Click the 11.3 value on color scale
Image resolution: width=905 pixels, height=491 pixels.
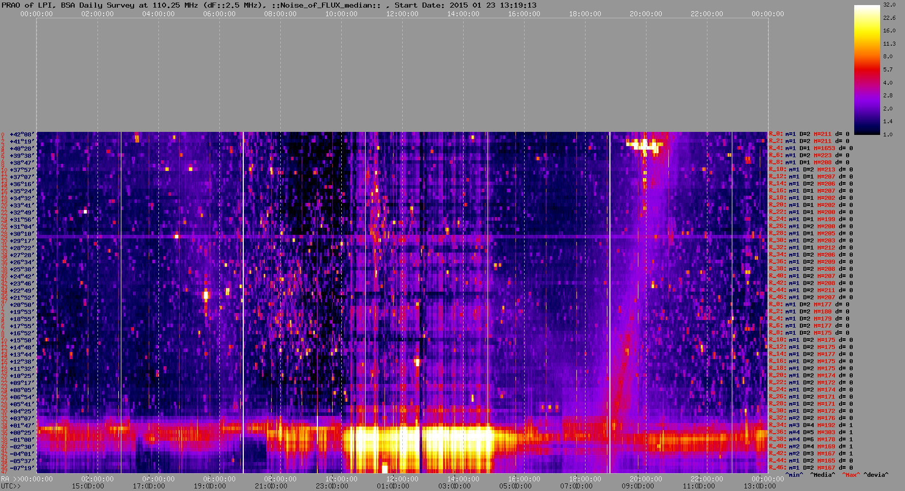889,44
